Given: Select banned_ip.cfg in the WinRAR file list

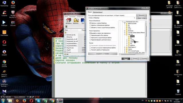Looking at the screenshot, I should [71, 35].
